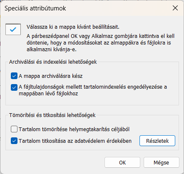Click the 'mappában lévő fájlokhoz' label line
184x174 pixels.
coord(48,94)
